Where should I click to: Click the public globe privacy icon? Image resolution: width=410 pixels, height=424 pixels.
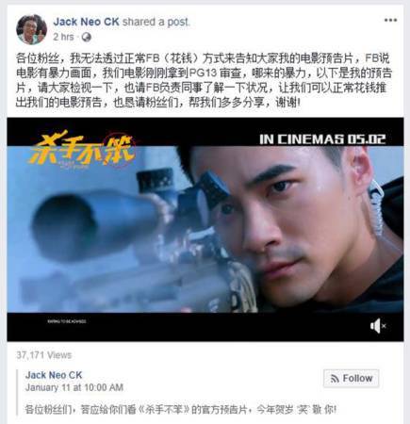(87, 38)
